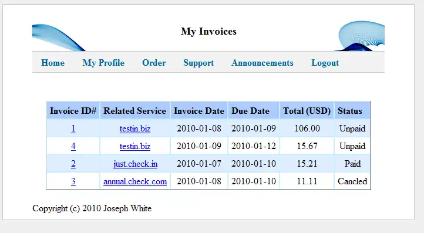The image size is (424, 233).
Task: Open the just.check.in service link
Action: pos(135,164)
